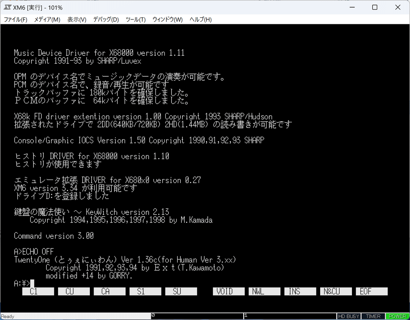Click the HD BUSY status indicator

click(349, 317)
